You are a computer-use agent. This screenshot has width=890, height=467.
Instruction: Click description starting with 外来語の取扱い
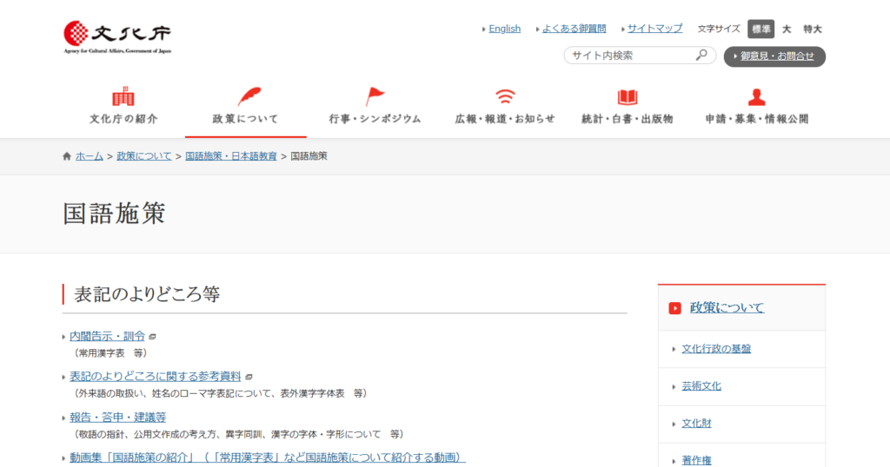click(x=220, y=393)
